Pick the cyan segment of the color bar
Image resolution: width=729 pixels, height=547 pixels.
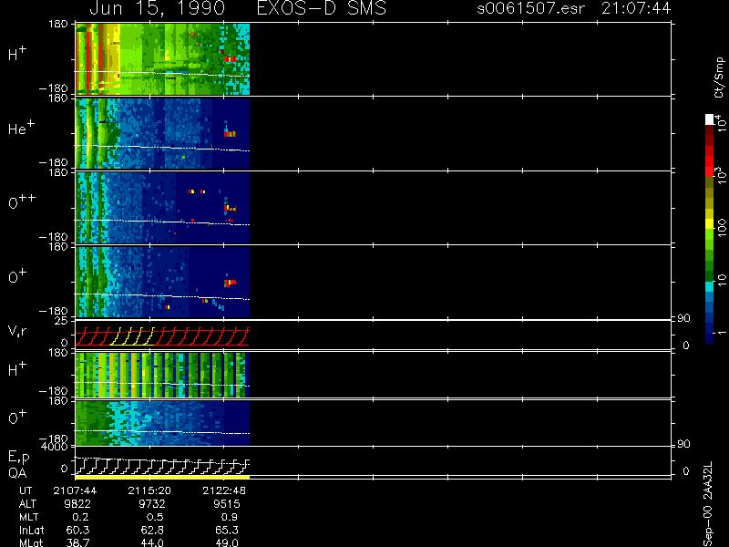(710, 286)
